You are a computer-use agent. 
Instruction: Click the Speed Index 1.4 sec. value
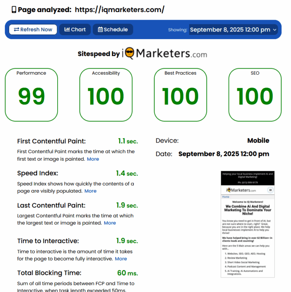point(127,173)
